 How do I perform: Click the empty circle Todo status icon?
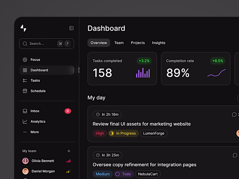pos(117,174)
